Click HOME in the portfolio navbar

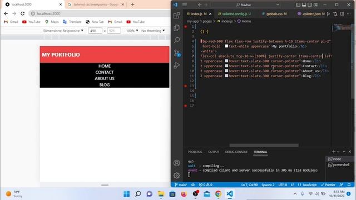(x=105, y=66)
